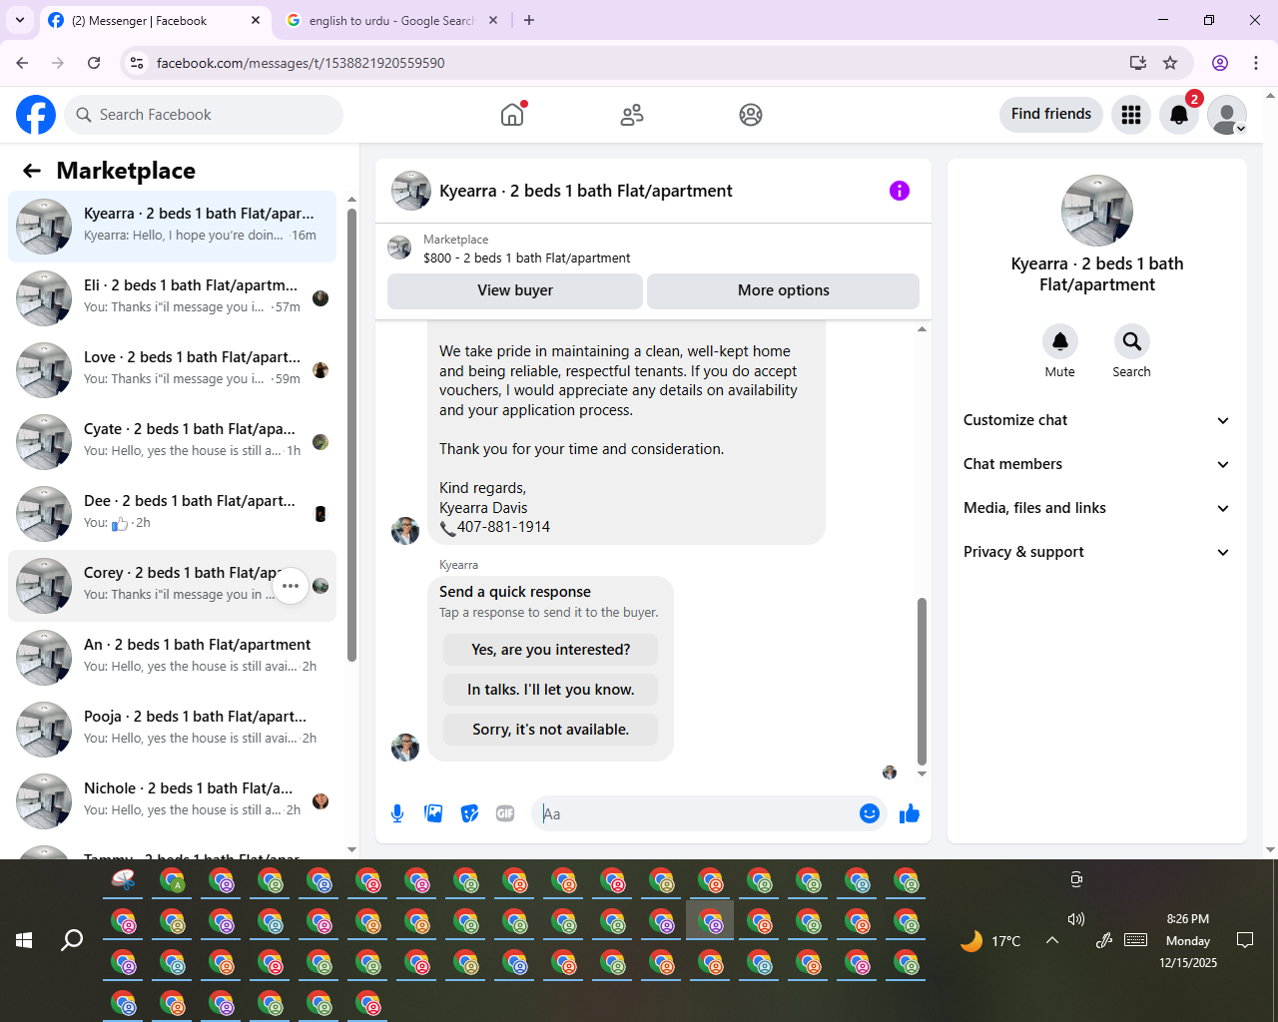The width and height of the screenshot is (1278, 1022).
Task: Open Kyearra conversation in the list
Action: point(172,227)
